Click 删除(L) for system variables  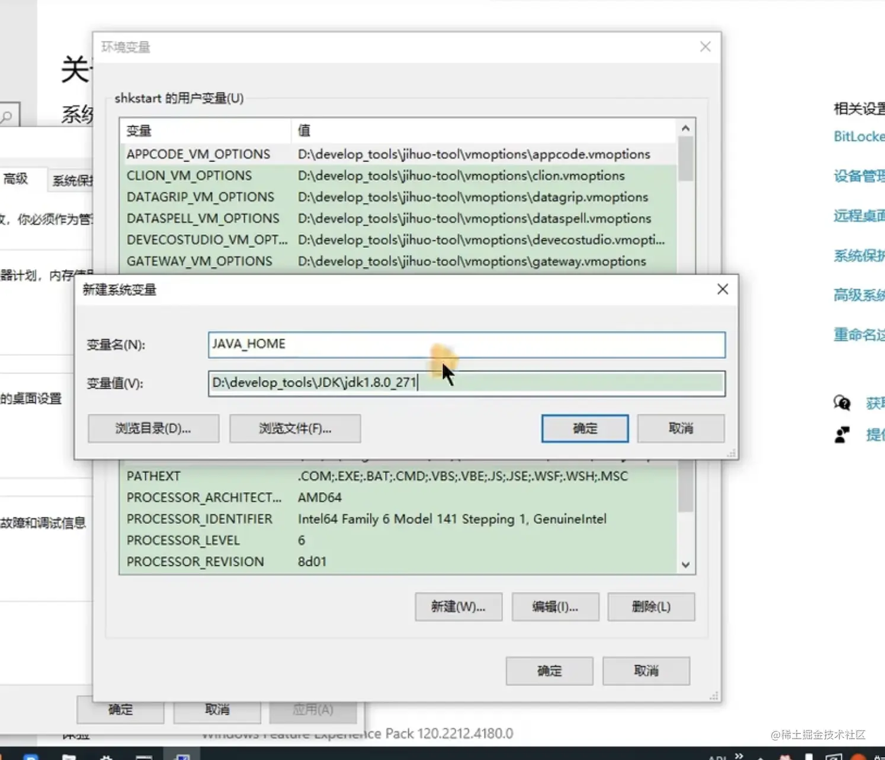(x=651, y=607)
